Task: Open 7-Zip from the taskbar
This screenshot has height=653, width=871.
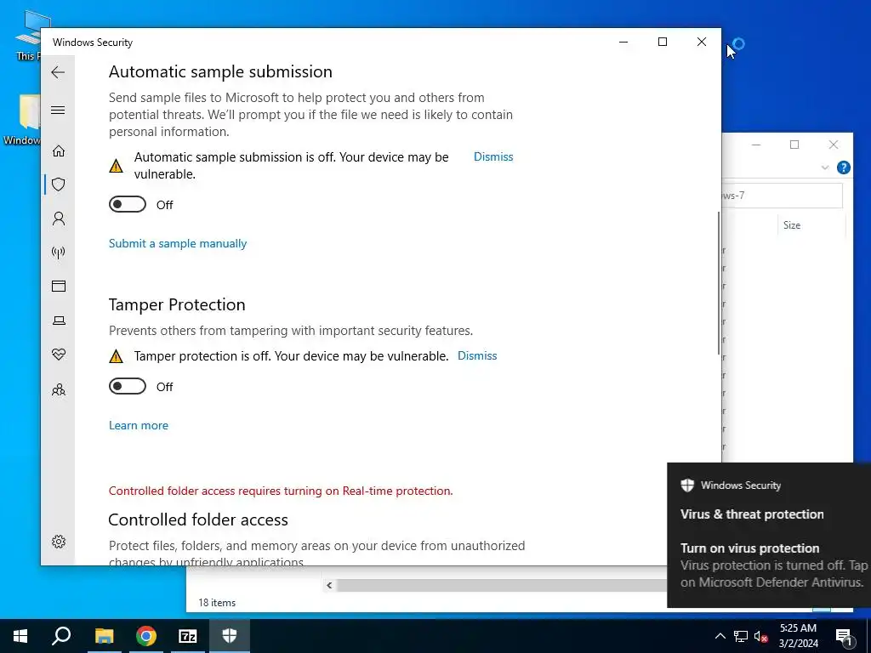Action: pos(188,636)
